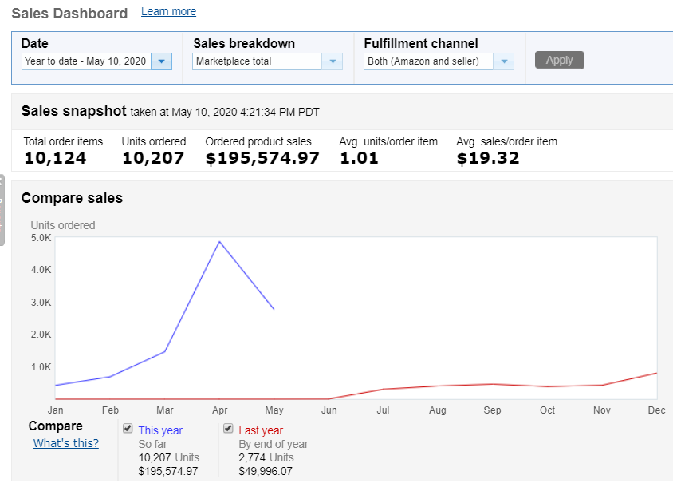673x499 pixels.
Task: Click the March point on the blue line
Action: (165, 351)
